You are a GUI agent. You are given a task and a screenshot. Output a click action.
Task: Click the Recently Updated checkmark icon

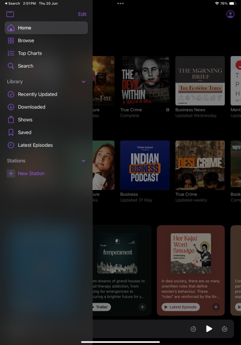[x=11, y=94]
